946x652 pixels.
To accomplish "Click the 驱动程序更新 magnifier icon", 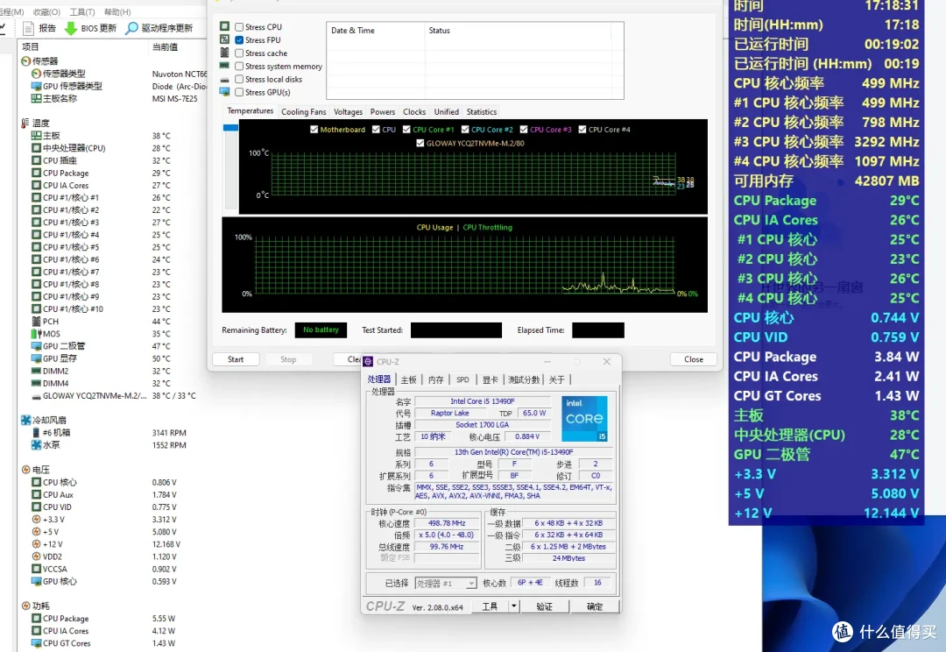I will (131, 28).
